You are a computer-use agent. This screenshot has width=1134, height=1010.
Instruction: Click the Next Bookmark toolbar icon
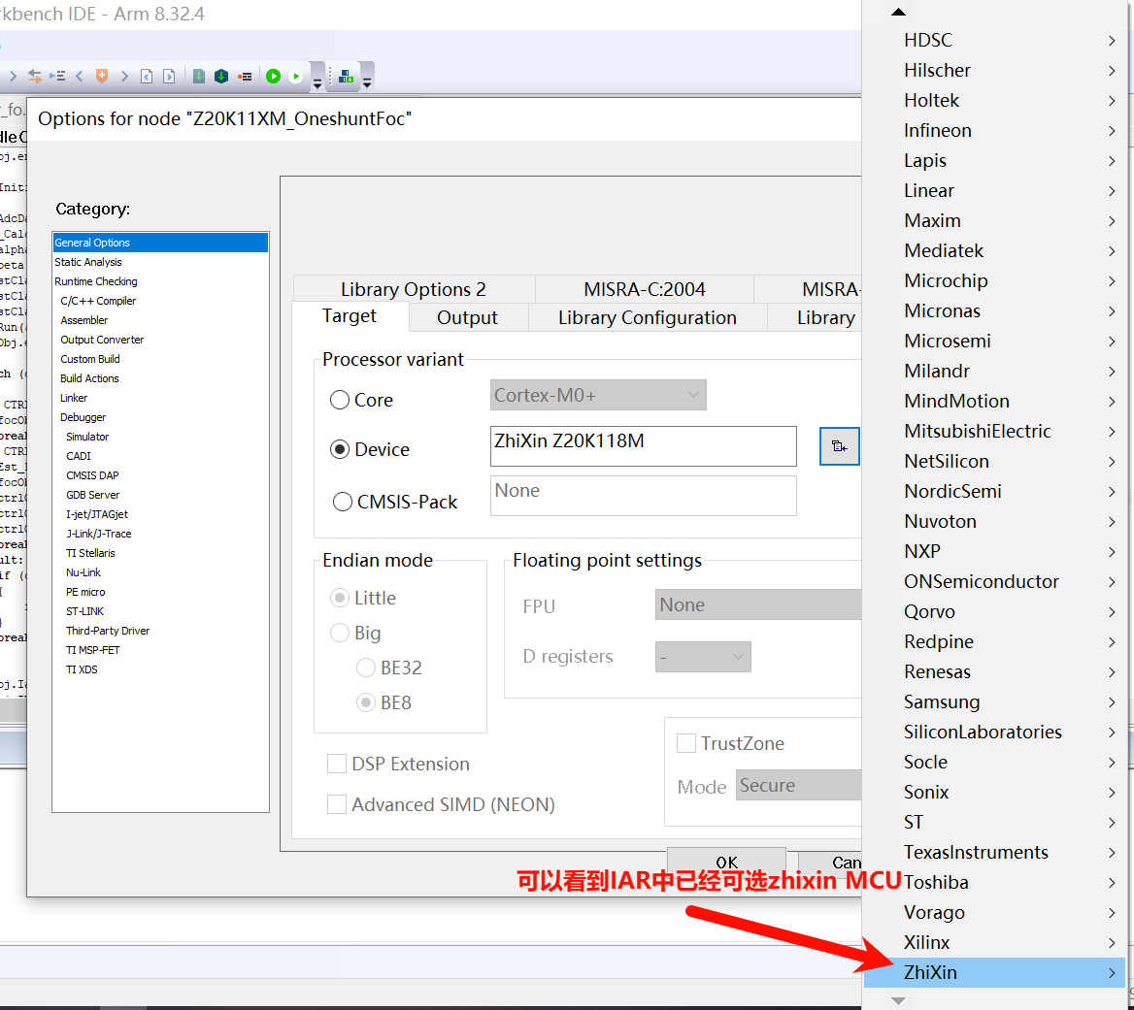pos(124,76)
